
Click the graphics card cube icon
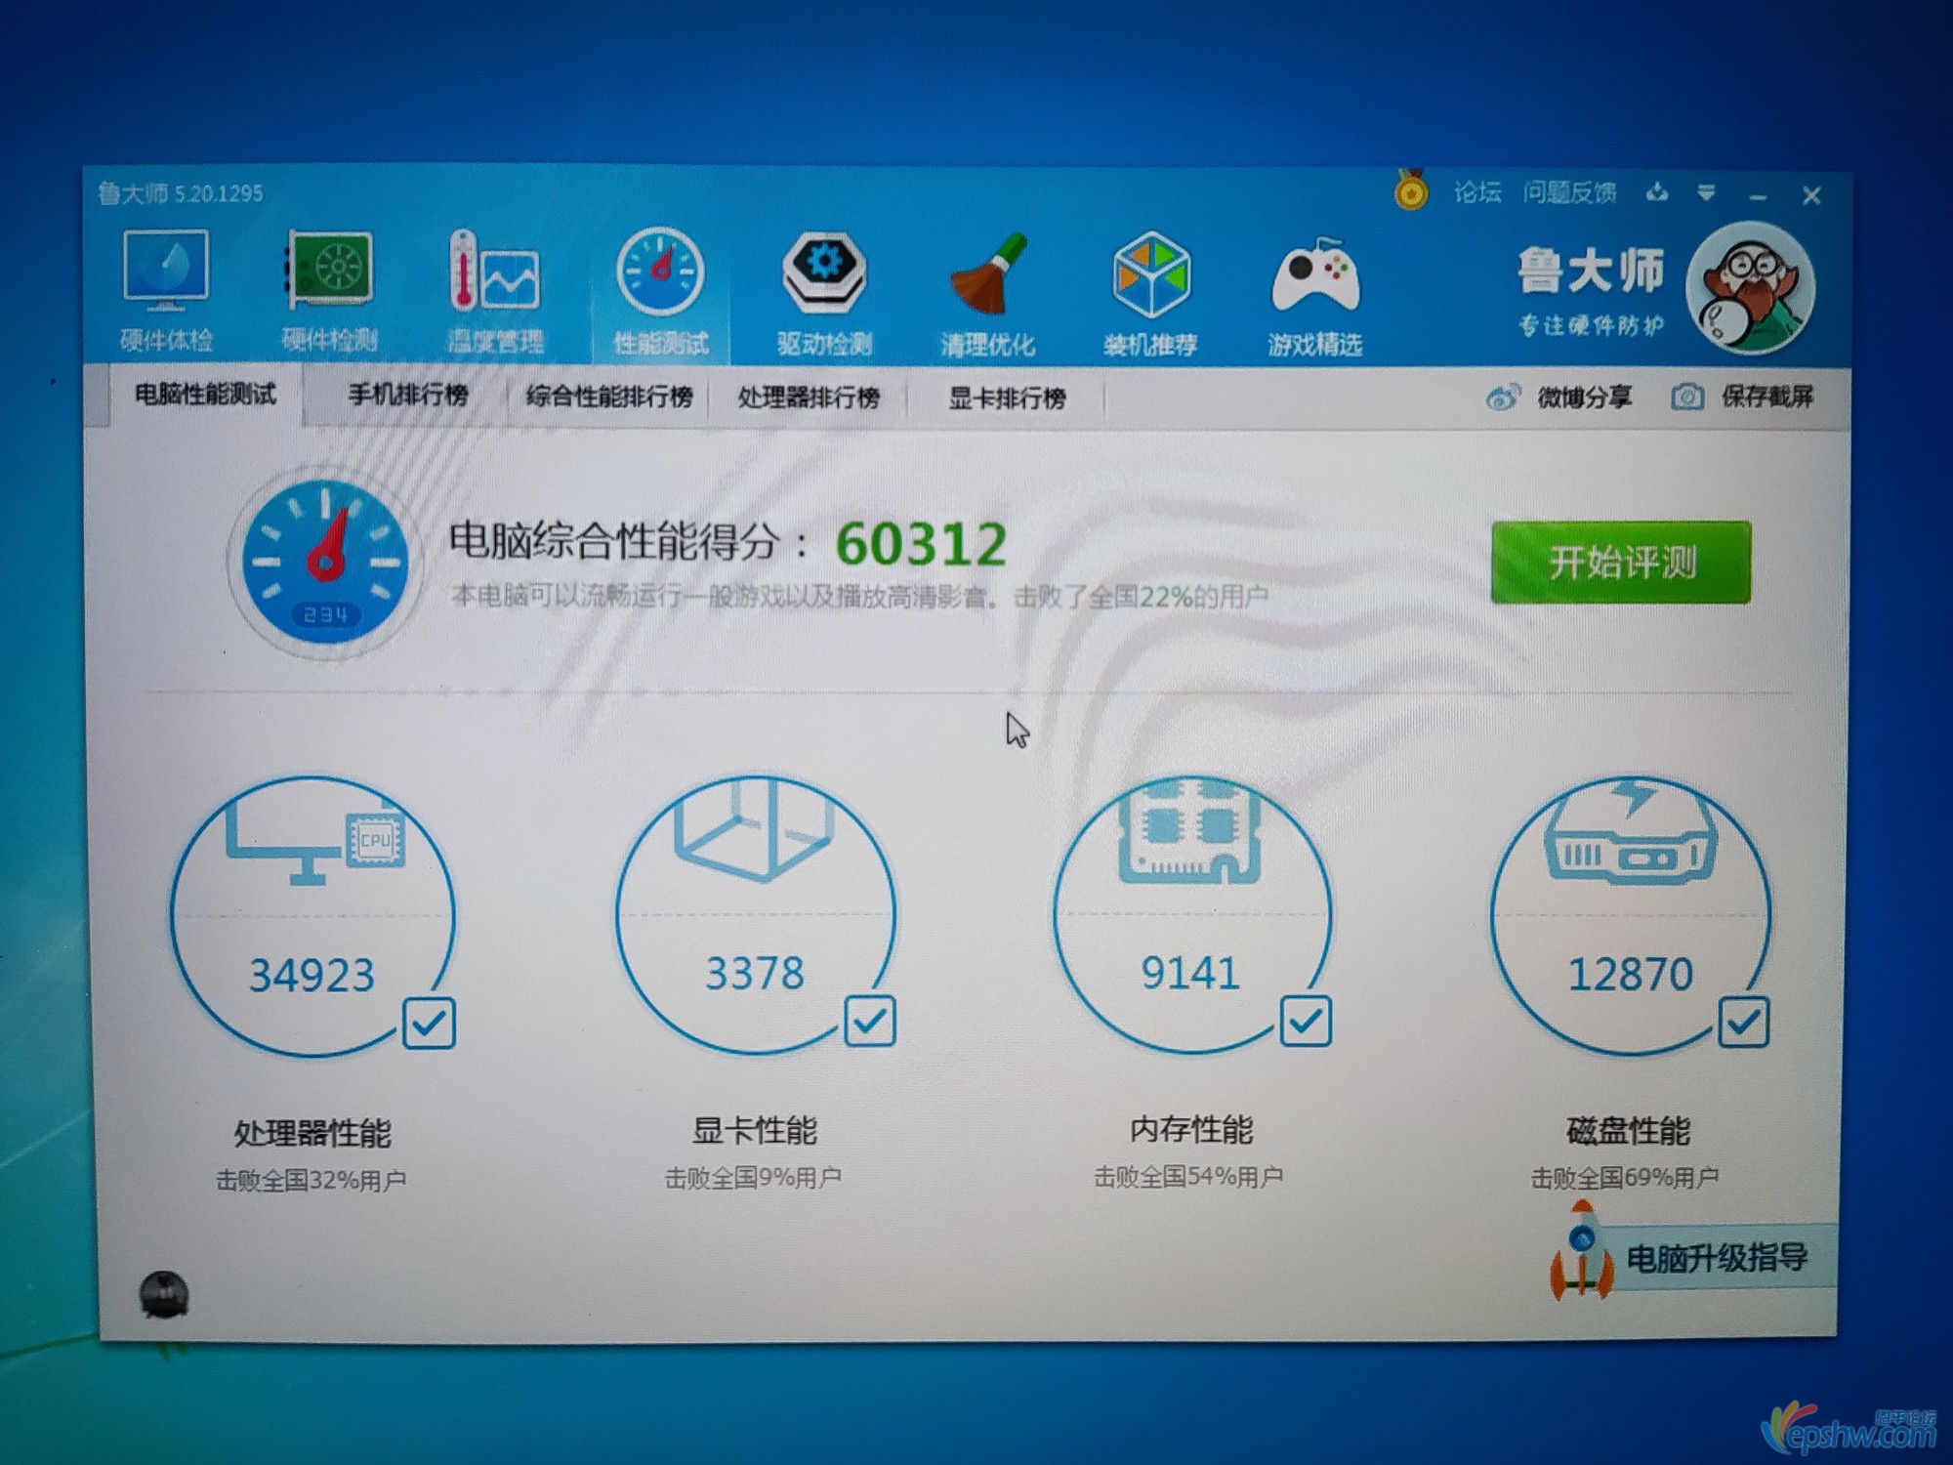click(753, 828)
